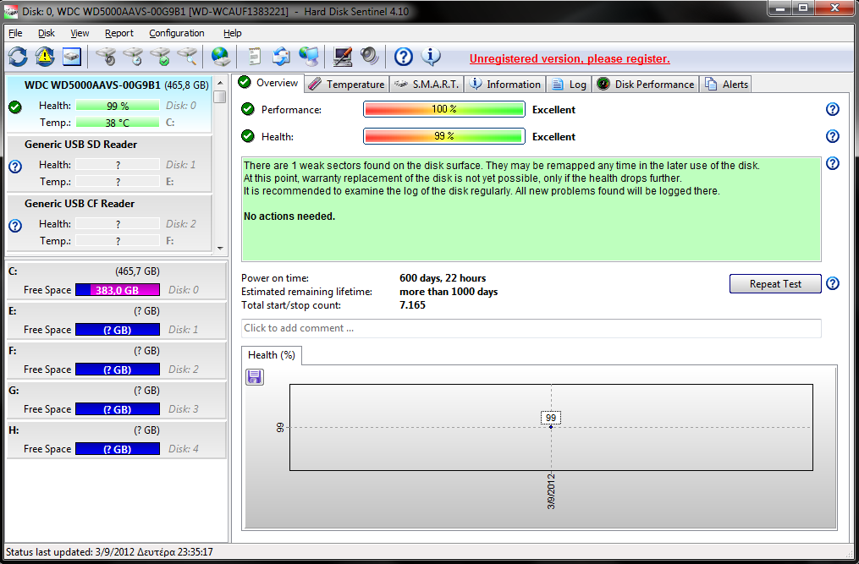Open the report notepad toolbar icon

[254, 57]
